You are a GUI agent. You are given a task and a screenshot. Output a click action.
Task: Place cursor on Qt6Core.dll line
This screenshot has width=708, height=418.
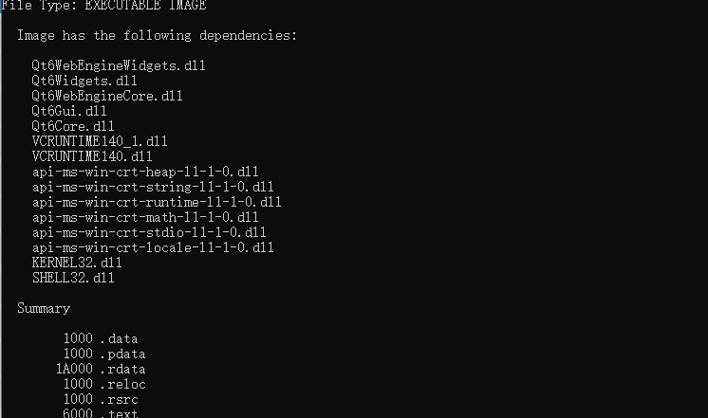pos(73,127)
